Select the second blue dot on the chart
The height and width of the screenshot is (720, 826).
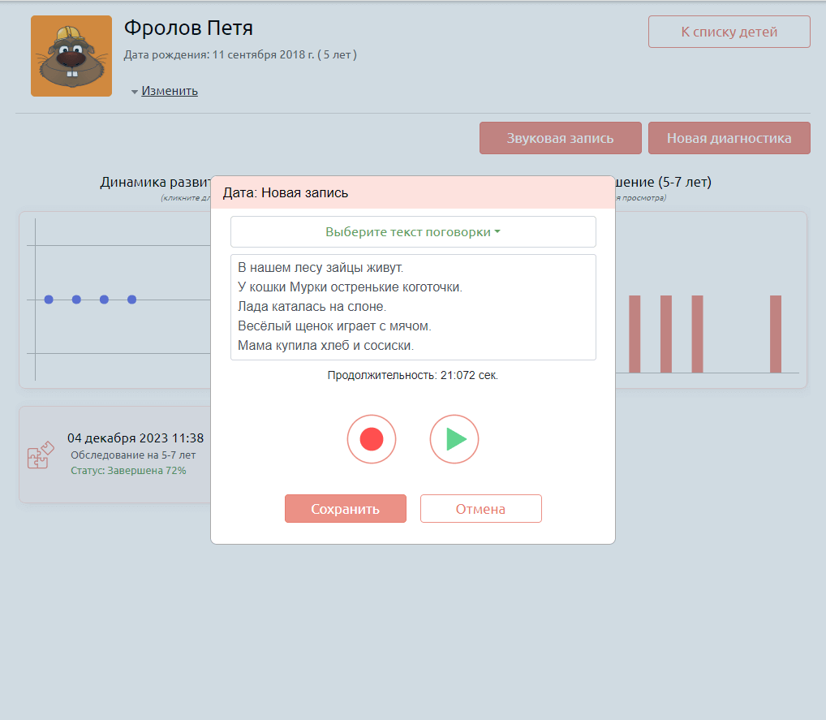pos(76,300)
